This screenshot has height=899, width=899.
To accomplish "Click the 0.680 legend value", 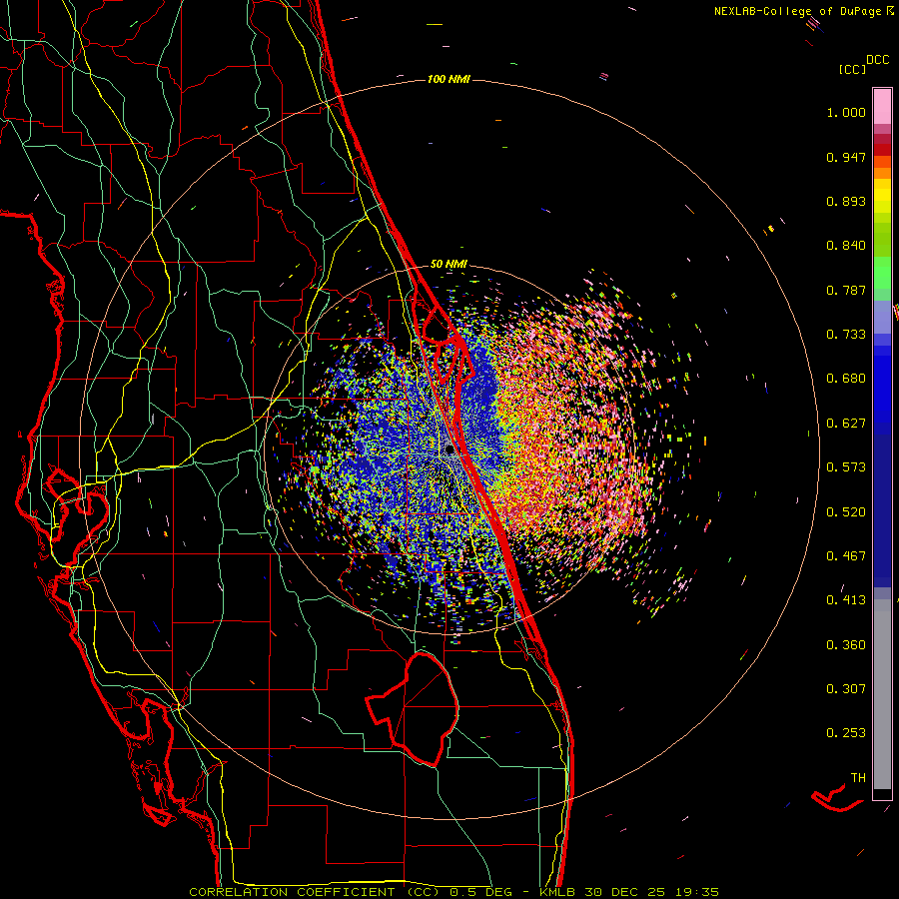I will 846,379.
